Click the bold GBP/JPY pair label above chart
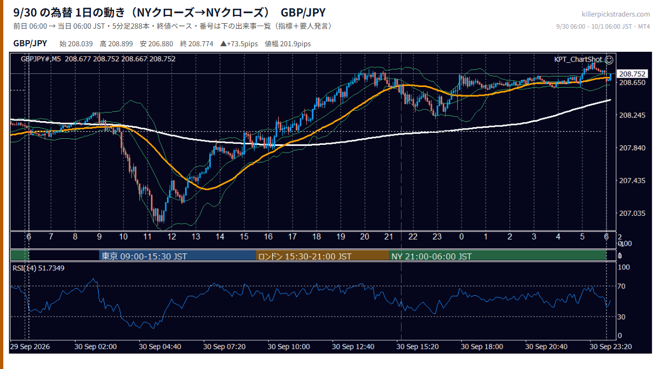The height and width of the screenshot is (369, 661). [x=30, y=44]
